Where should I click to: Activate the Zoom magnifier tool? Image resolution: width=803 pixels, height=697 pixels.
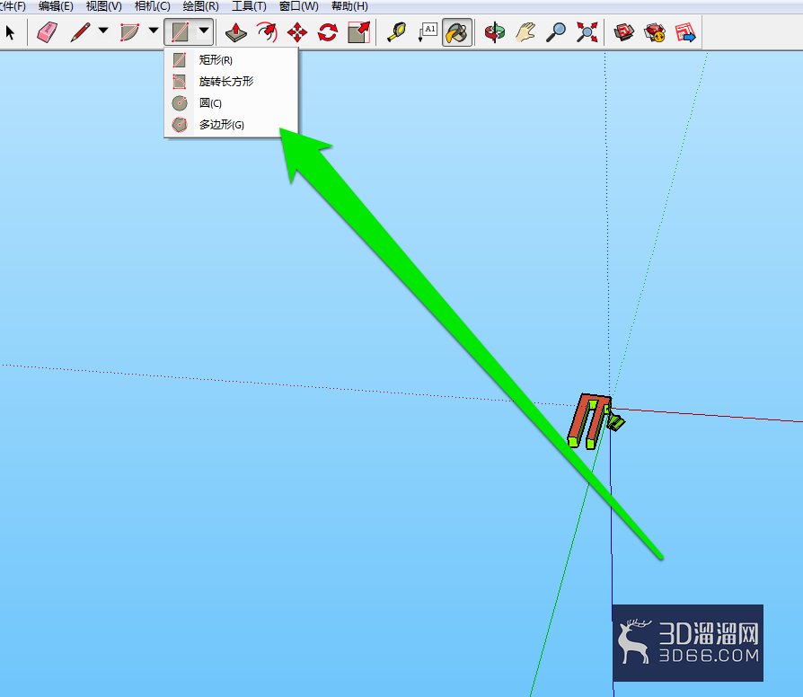pos(556,32)
